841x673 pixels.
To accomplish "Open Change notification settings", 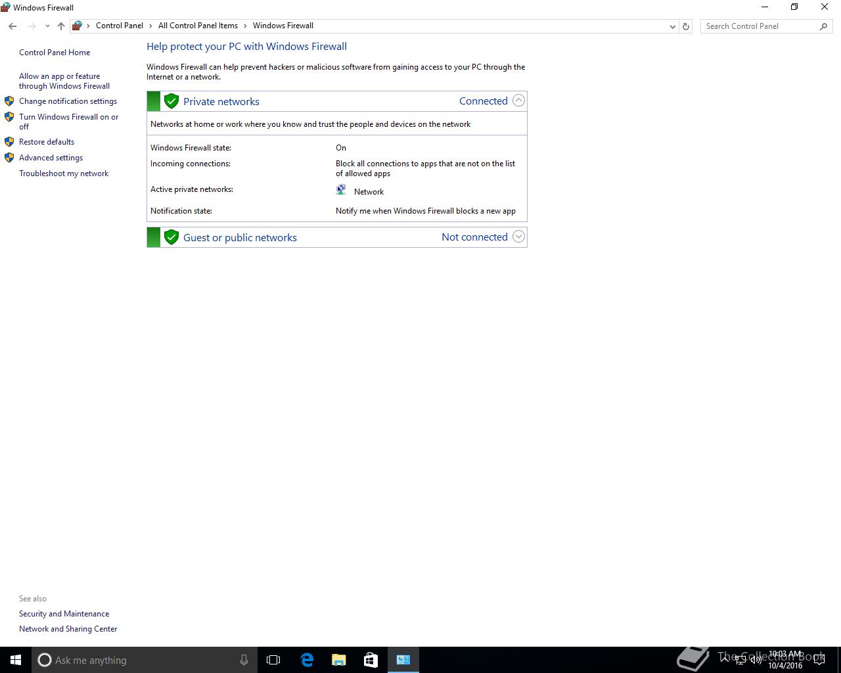I will [68, 101].
